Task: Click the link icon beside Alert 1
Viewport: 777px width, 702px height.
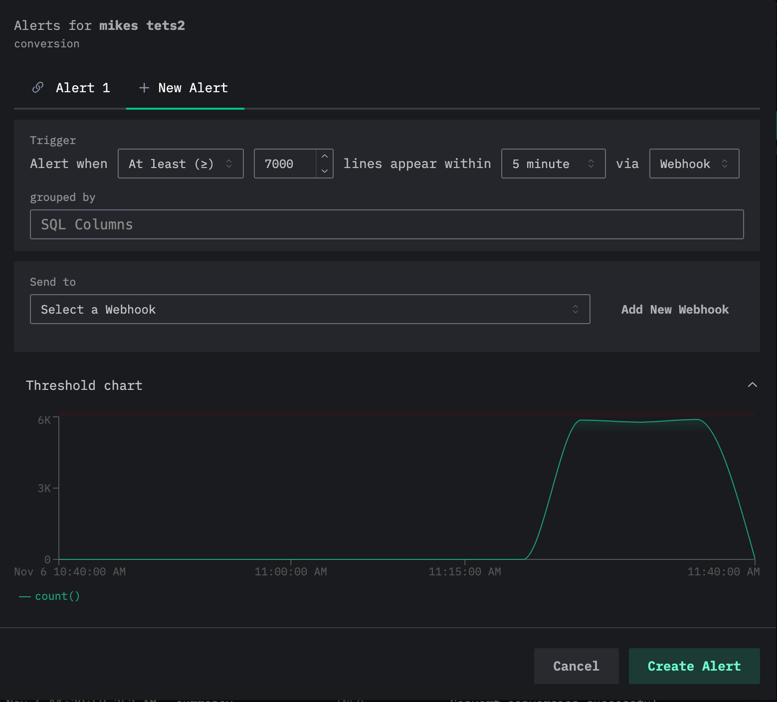Action: coord(38,88)
